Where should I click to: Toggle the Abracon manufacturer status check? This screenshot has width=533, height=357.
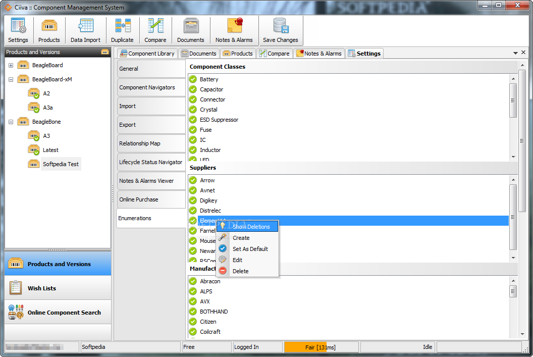coord(193,281)
